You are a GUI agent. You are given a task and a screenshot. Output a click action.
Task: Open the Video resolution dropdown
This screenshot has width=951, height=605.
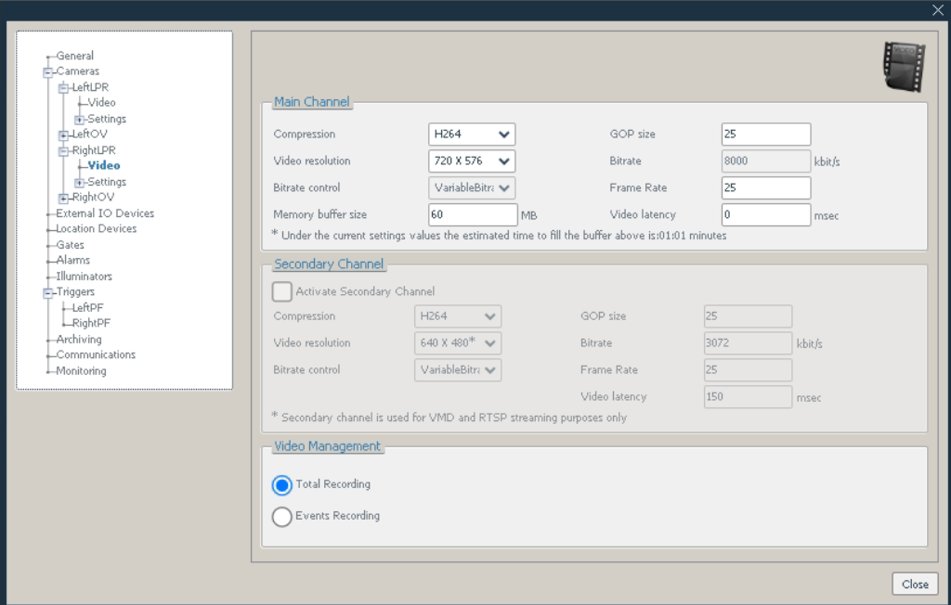click(x=471, y=160)
